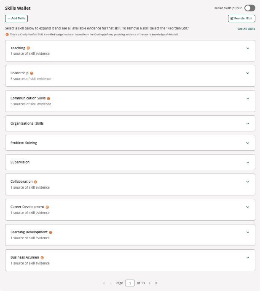
Task: Expand the Supervision skill chevron
Action: (248, 163)
